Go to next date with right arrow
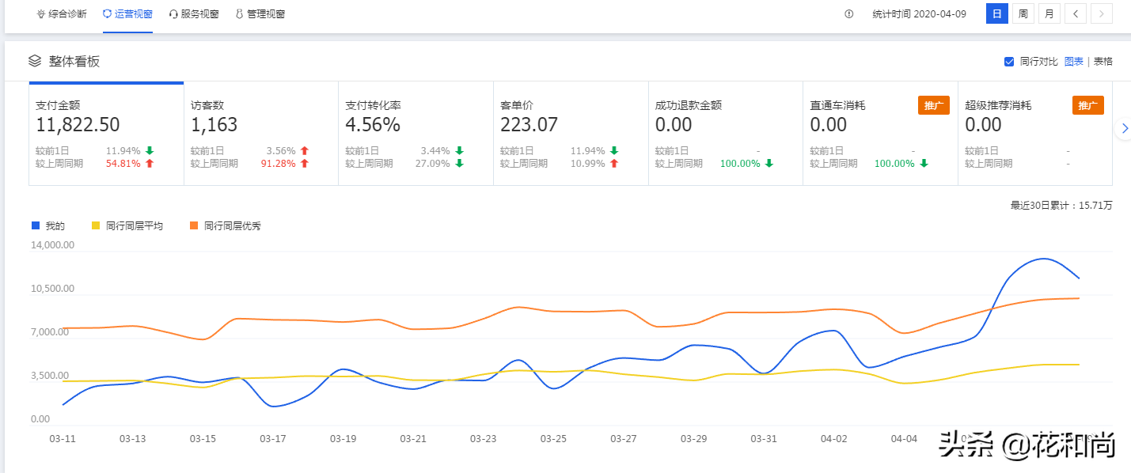 tap(1102, 13)
